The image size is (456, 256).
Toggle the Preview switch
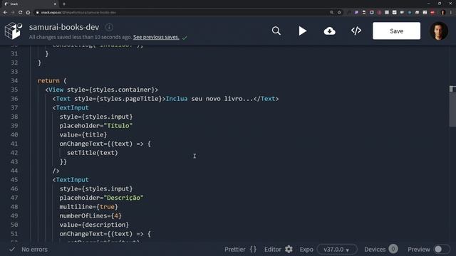click(442, 250)
